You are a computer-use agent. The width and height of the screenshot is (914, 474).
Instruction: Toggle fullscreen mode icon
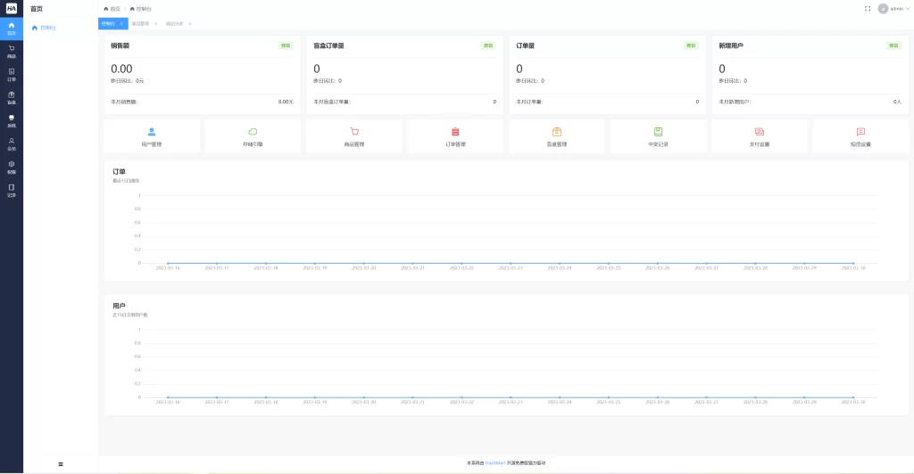[868, 8]
